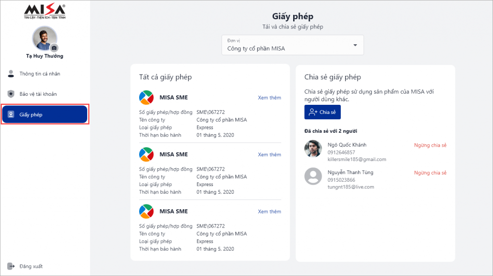Select phone number 0915023866
493x276 pixels.
pyautogui.click(x=341, y=180)
